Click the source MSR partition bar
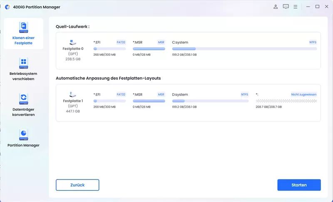Screen dimensions: 333x202 149,49
